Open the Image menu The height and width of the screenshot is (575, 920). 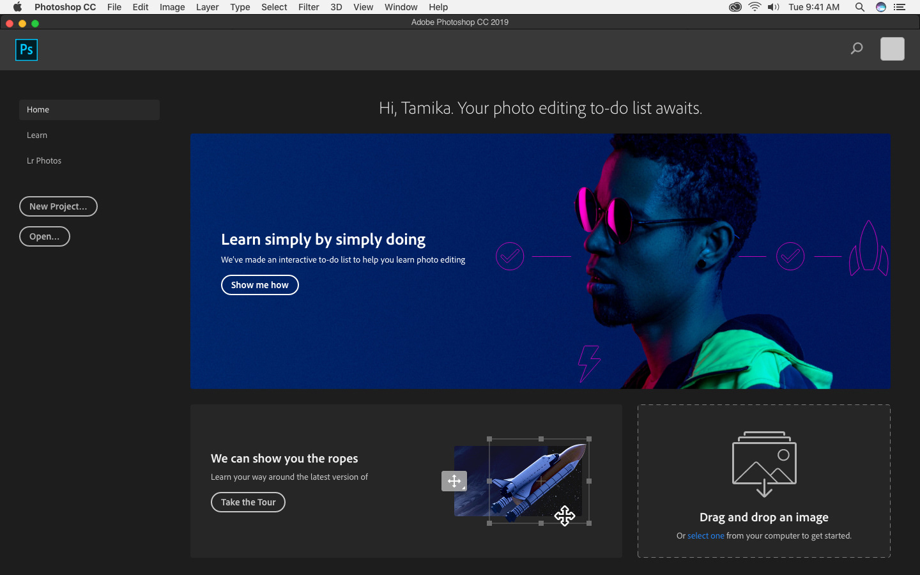(x=172, y=7)
